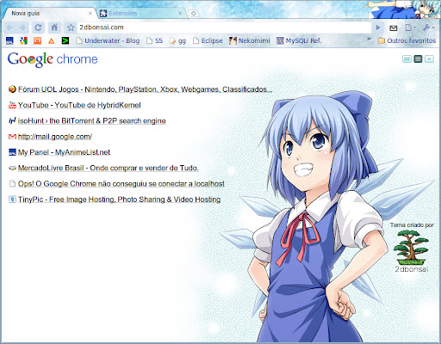The image size is (441, 344).
Task: Click the TinyPic favicon in the list
Action: 12,199
